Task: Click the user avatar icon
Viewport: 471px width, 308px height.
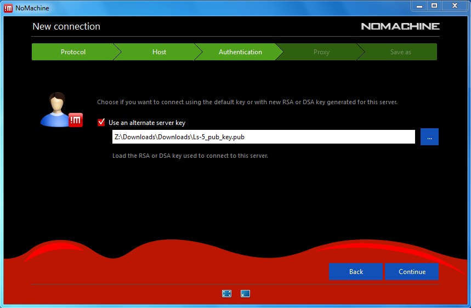Action: 55,109
